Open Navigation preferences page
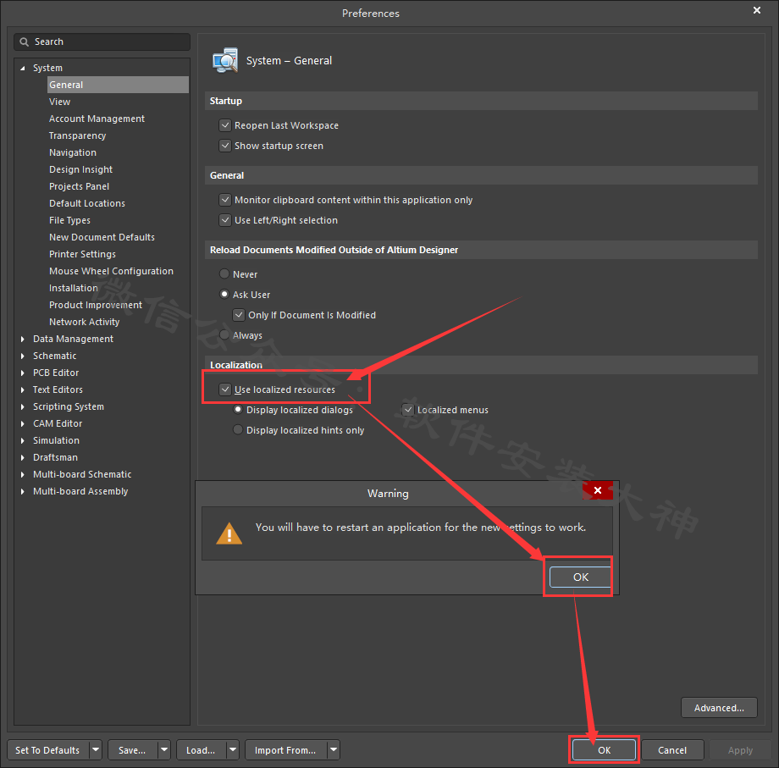The image size is (779, 768). [73, 152]
